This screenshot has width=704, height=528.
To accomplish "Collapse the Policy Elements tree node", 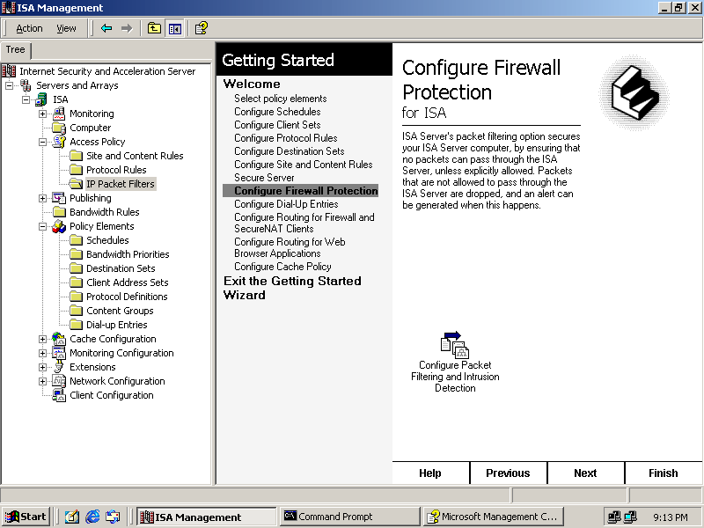I will 42,226.
